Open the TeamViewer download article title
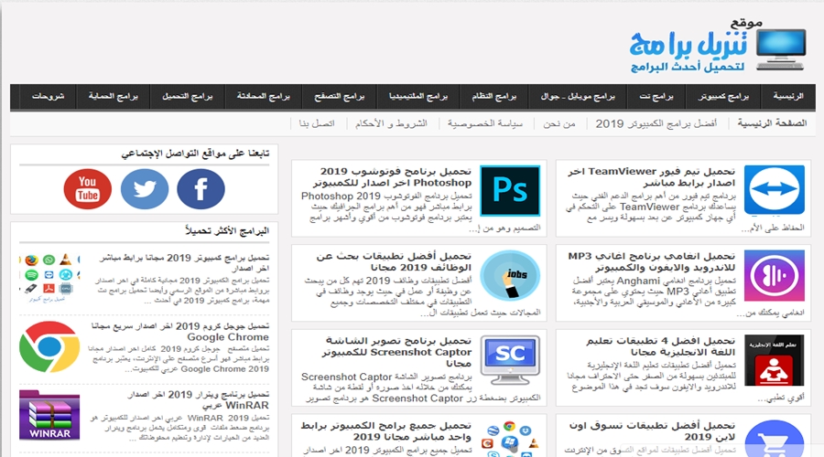 pyautogui.click(x=651, y=176)
